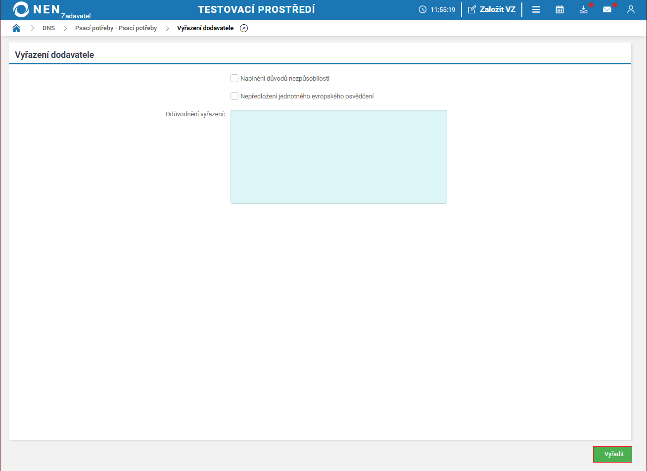647x471 pixels.
Task: Close the Vyřazení dodavatele breadcrumb with X
Action: 244,28
